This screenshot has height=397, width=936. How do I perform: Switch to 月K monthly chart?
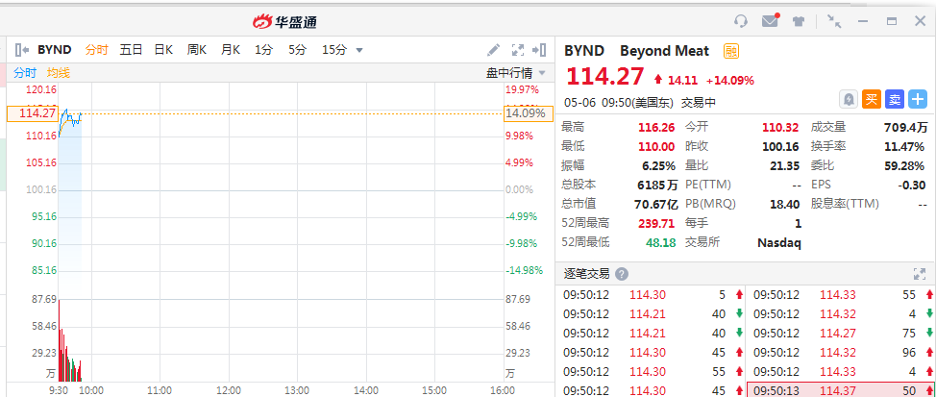click(x=230, y=50)
